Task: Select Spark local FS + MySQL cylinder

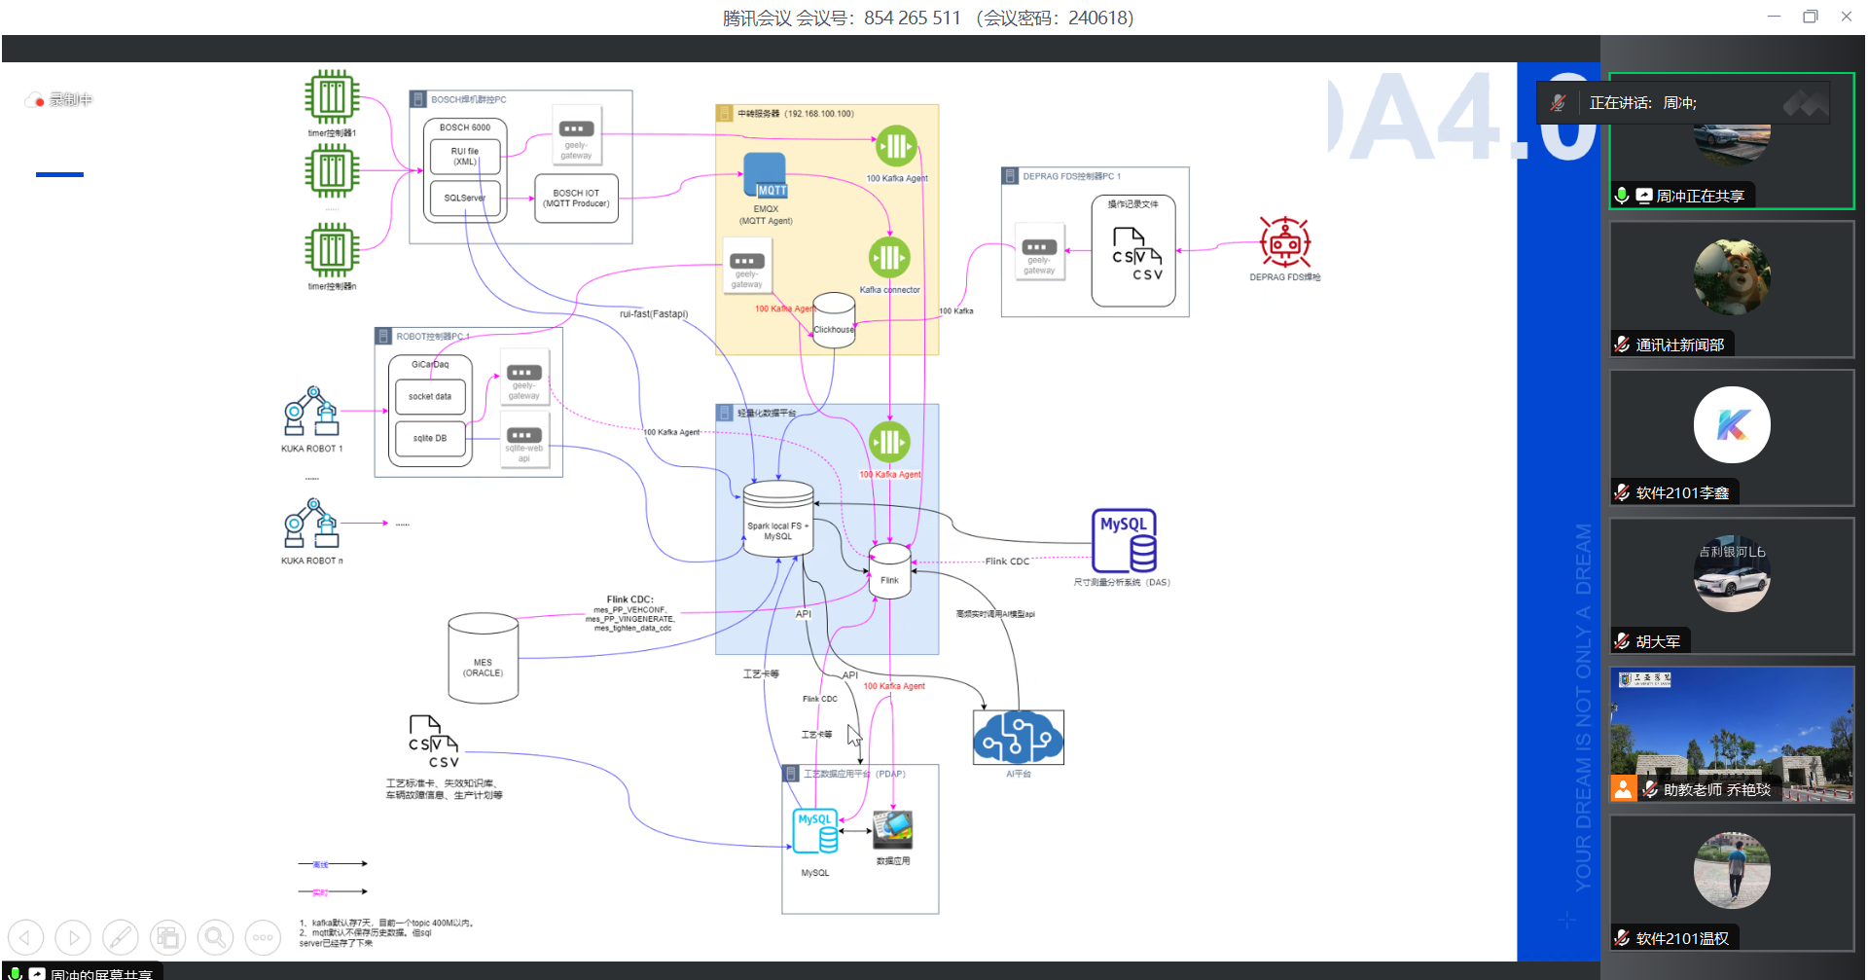Action: (x=778, y=519)
